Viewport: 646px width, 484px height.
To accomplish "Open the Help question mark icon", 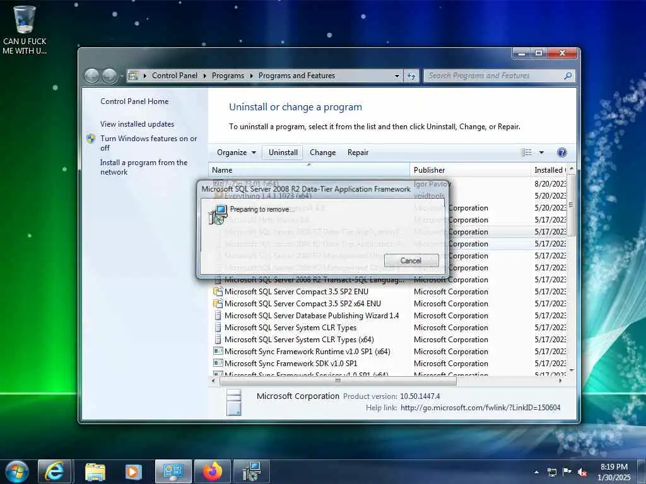I will tap(561, 153).
